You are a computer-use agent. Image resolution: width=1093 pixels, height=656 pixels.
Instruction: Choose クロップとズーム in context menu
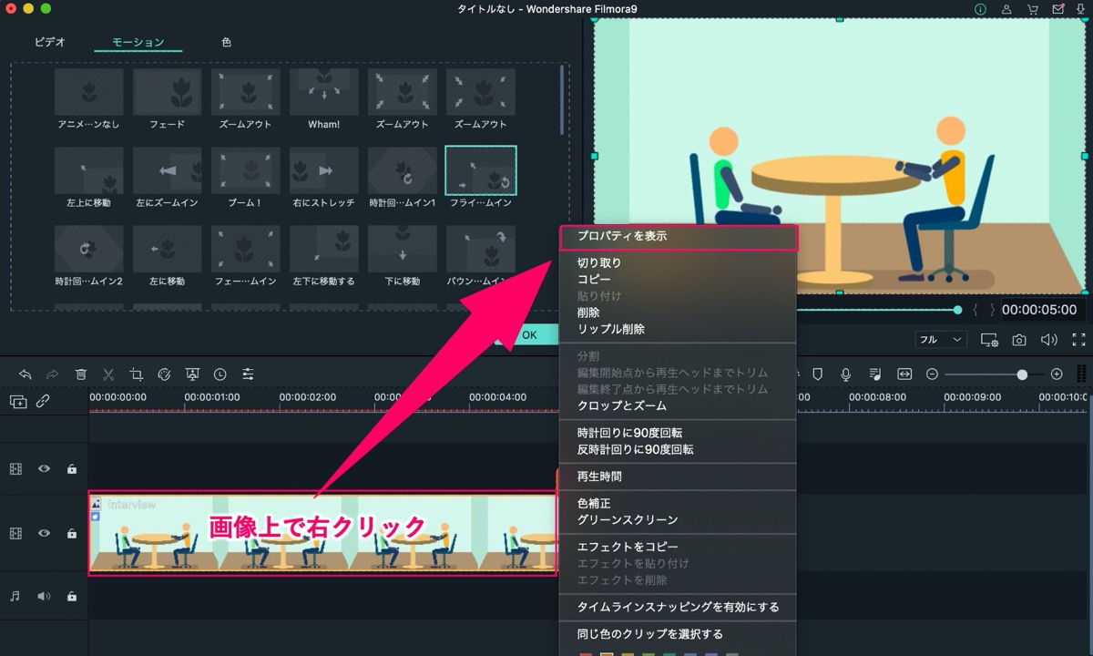678,405
